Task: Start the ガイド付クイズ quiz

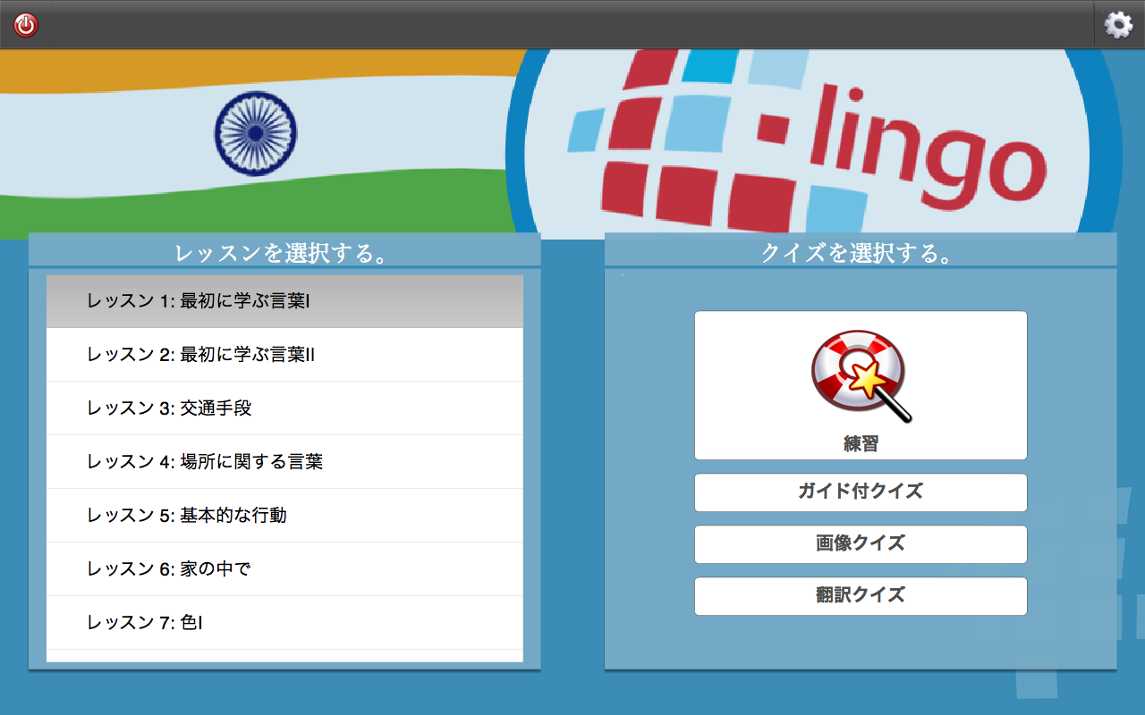Action: pyautogui.click(x=861, y=492)
